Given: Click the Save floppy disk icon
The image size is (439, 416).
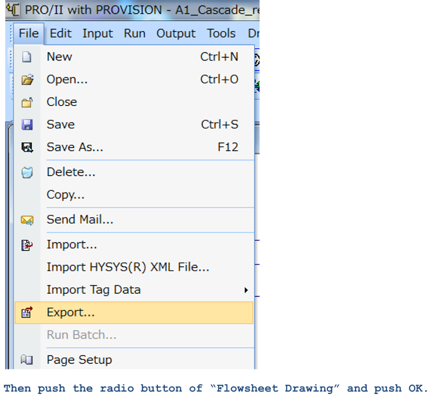Looking at the screenshot, I should click(27, 125).
